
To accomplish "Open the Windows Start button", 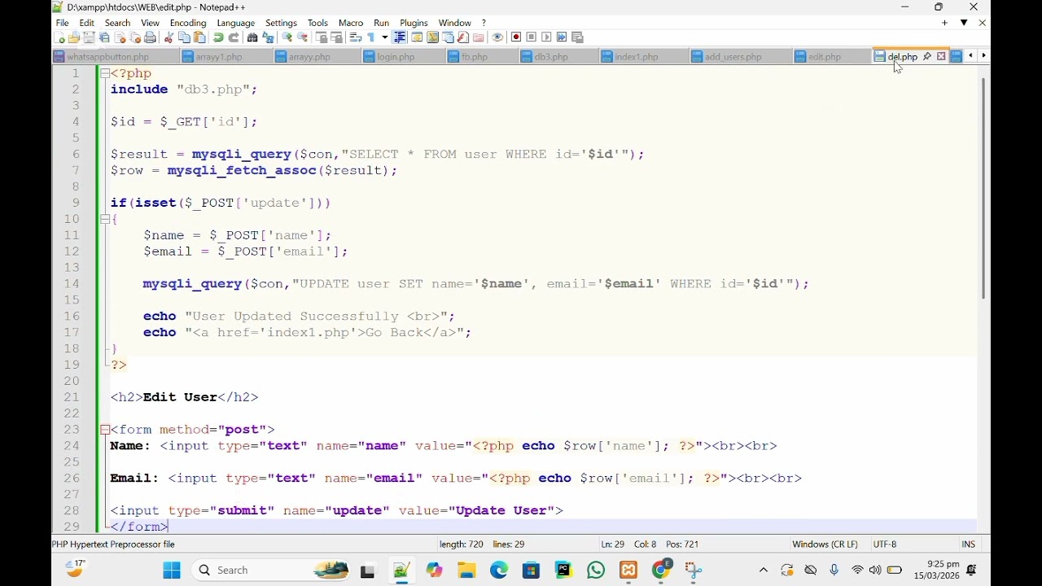I will point(172,571).
